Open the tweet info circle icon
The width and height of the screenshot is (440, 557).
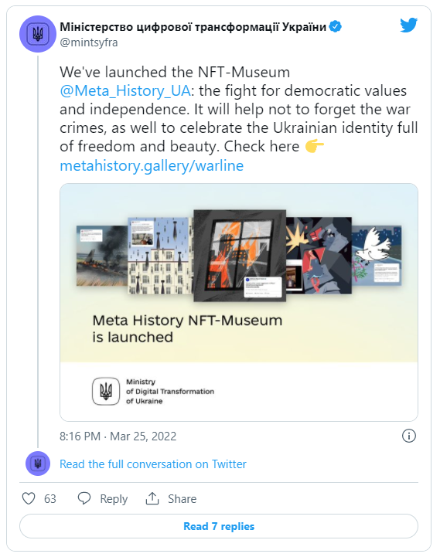tap(409, 436)
